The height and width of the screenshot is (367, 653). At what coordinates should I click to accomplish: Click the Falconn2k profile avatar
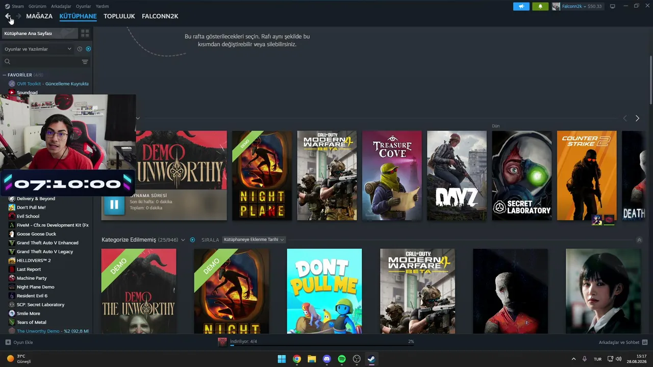(x=556, y=6)
